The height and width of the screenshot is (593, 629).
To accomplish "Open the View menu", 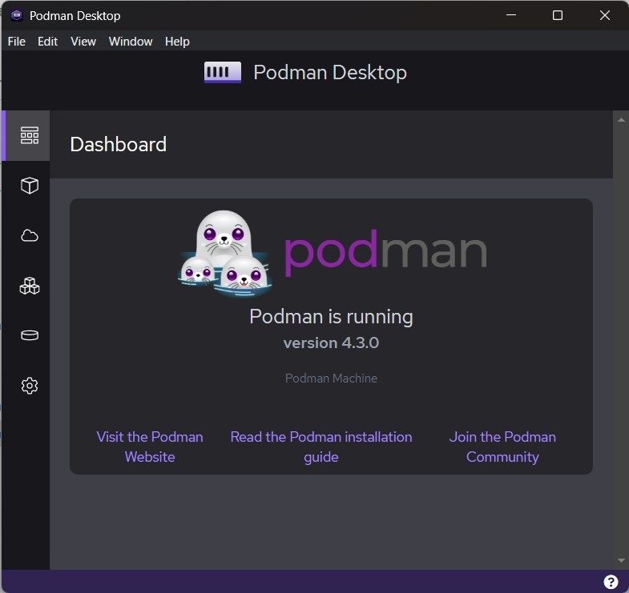I will [x=83, y=42].
